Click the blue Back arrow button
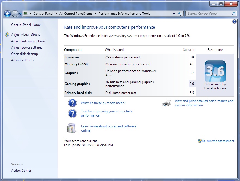Viewport: 240px width, 181px height. tap(8, 14)
